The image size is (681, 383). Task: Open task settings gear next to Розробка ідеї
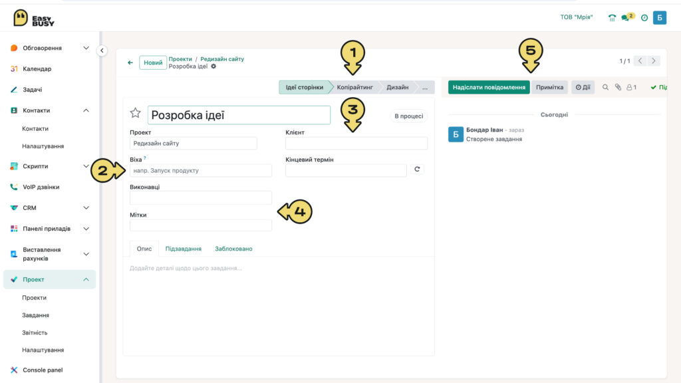[x=213, y=66]
